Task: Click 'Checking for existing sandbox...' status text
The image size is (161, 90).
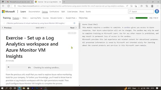Action: click(x=47, y=67)
